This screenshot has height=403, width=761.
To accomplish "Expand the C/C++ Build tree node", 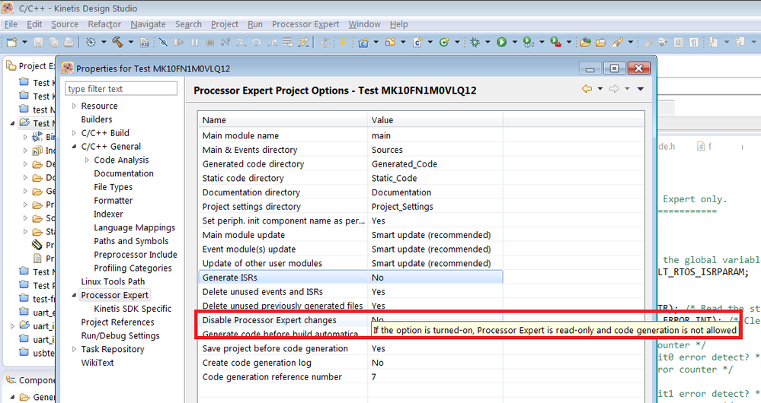I will coord(74,133).
